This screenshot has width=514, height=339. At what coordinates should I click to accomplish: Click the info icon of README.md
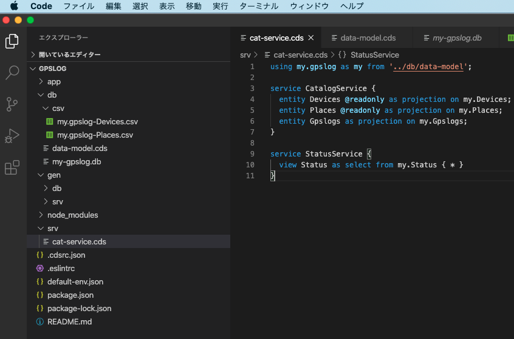point(40,321)
